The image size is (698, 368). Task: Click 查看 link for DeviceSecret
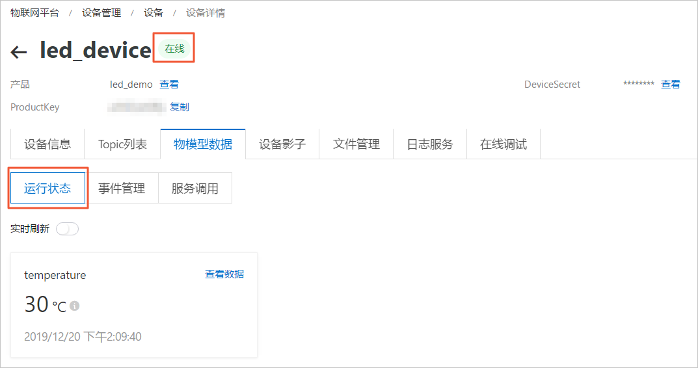671,84
